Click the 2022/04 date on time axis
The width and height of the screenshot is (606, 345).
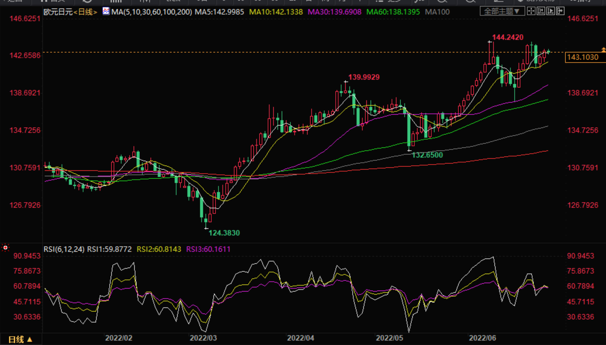pyautogui.click(x=300, y=338)
